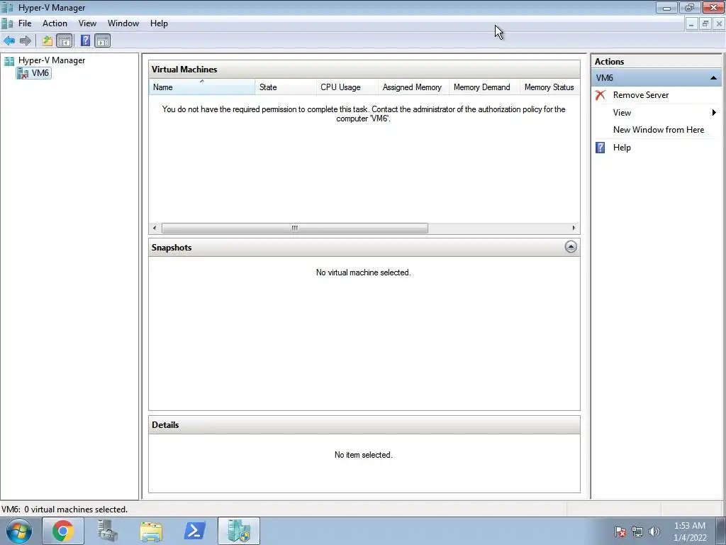The width and height of the screenshot is (726, 545).
Task: Sort by Memory Demand column header
Action: (484, 87)
